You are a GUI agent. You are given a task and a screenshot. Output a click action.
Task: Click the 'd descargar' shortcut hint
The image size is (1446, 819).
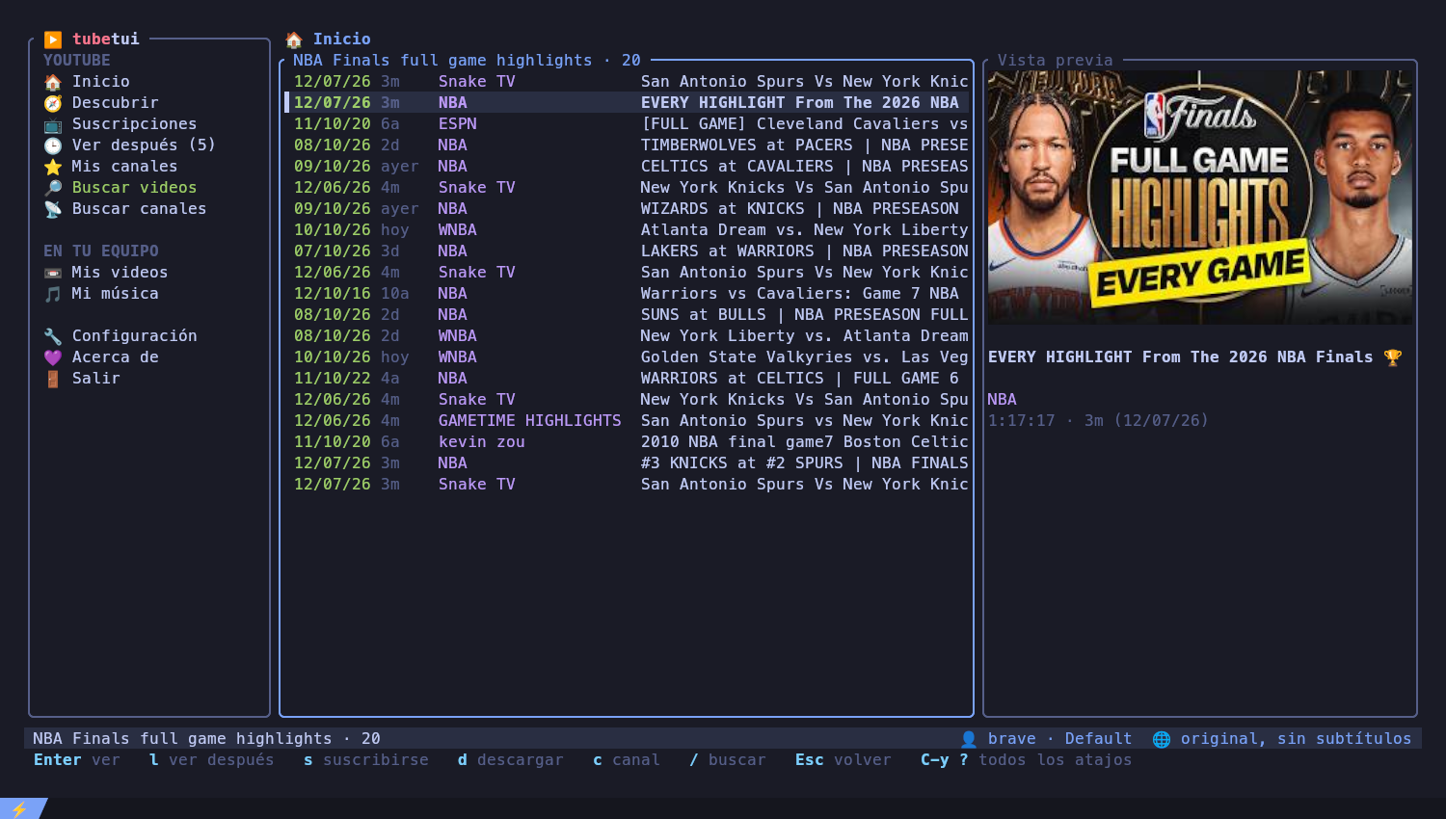click(x=511, y=760)
